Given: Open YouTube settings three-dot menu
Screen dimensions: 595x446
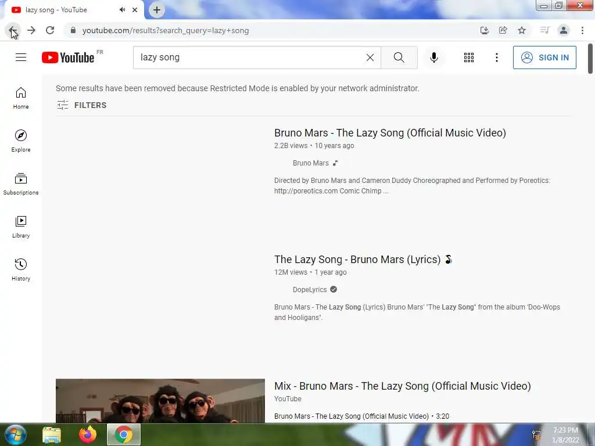Looking at the screenshot, I should point(496,57).
